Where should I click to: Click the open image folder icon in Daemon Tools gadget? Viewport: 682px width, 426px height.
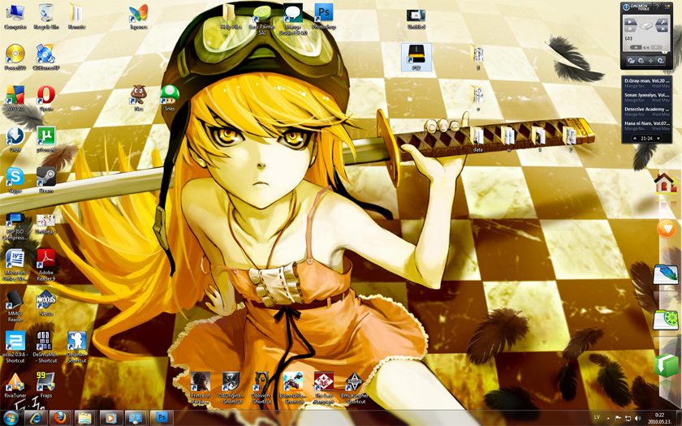click(x=632, y=61)
